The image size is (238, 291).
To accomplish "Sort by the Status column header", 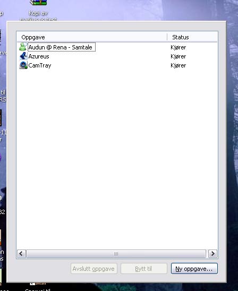I will pyautogui.click(x=192, y=37).
